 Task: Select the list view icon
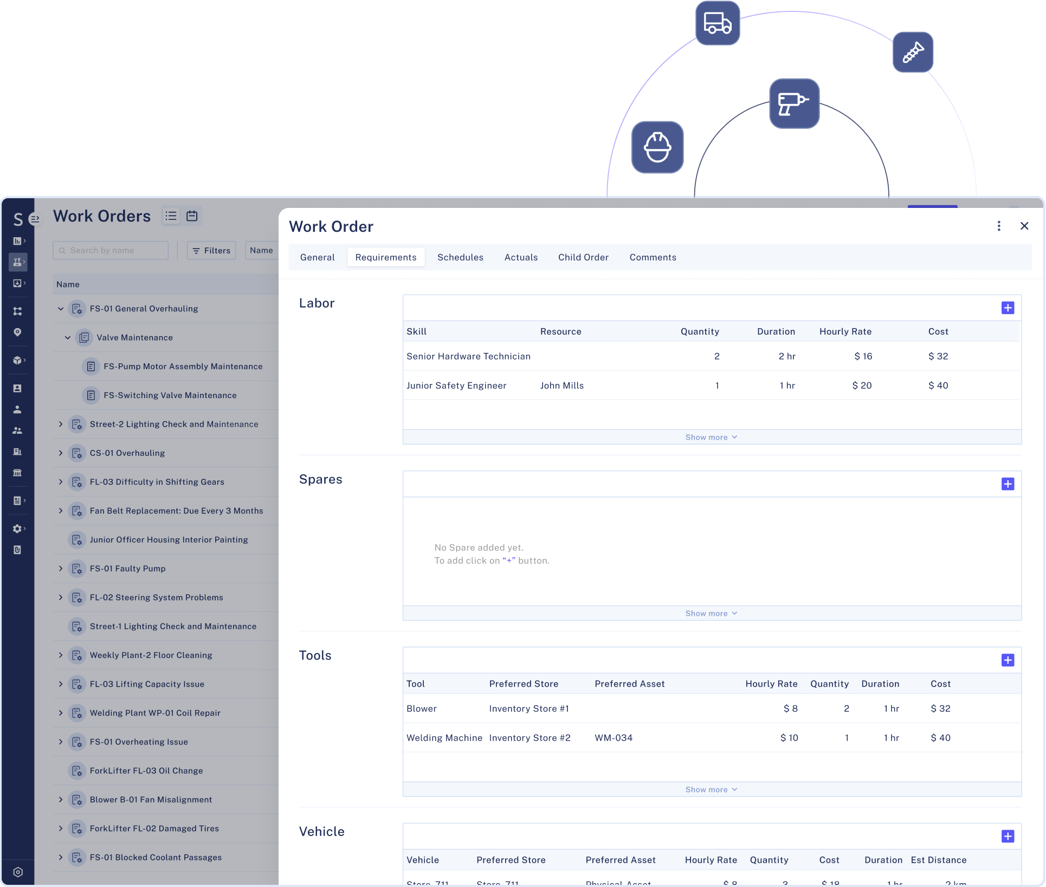click(171, 216)
